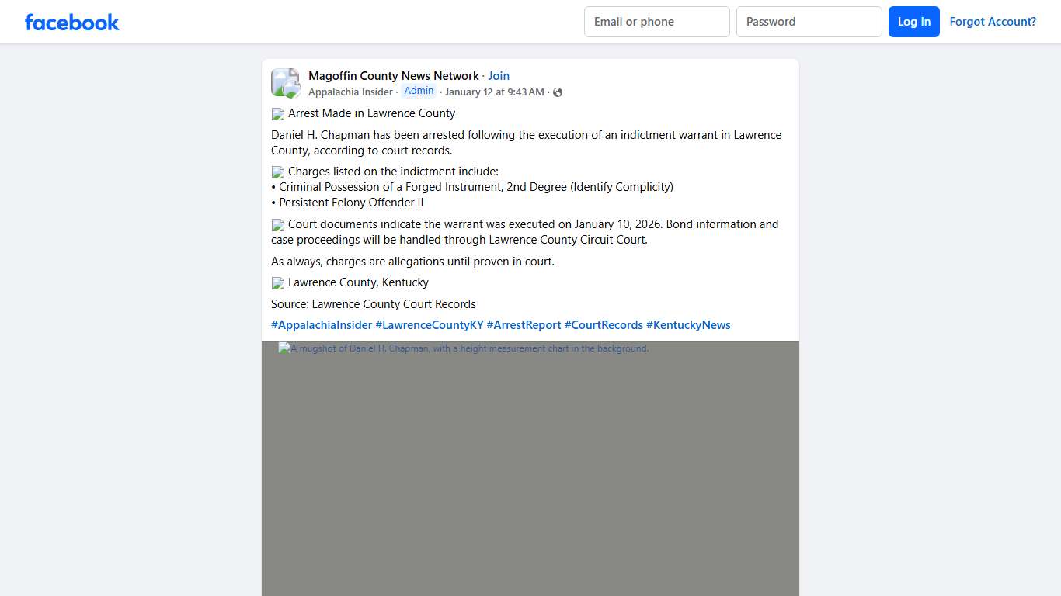Click the globe privacy icon on the post

pyautogui.click(x=557, y=92)
